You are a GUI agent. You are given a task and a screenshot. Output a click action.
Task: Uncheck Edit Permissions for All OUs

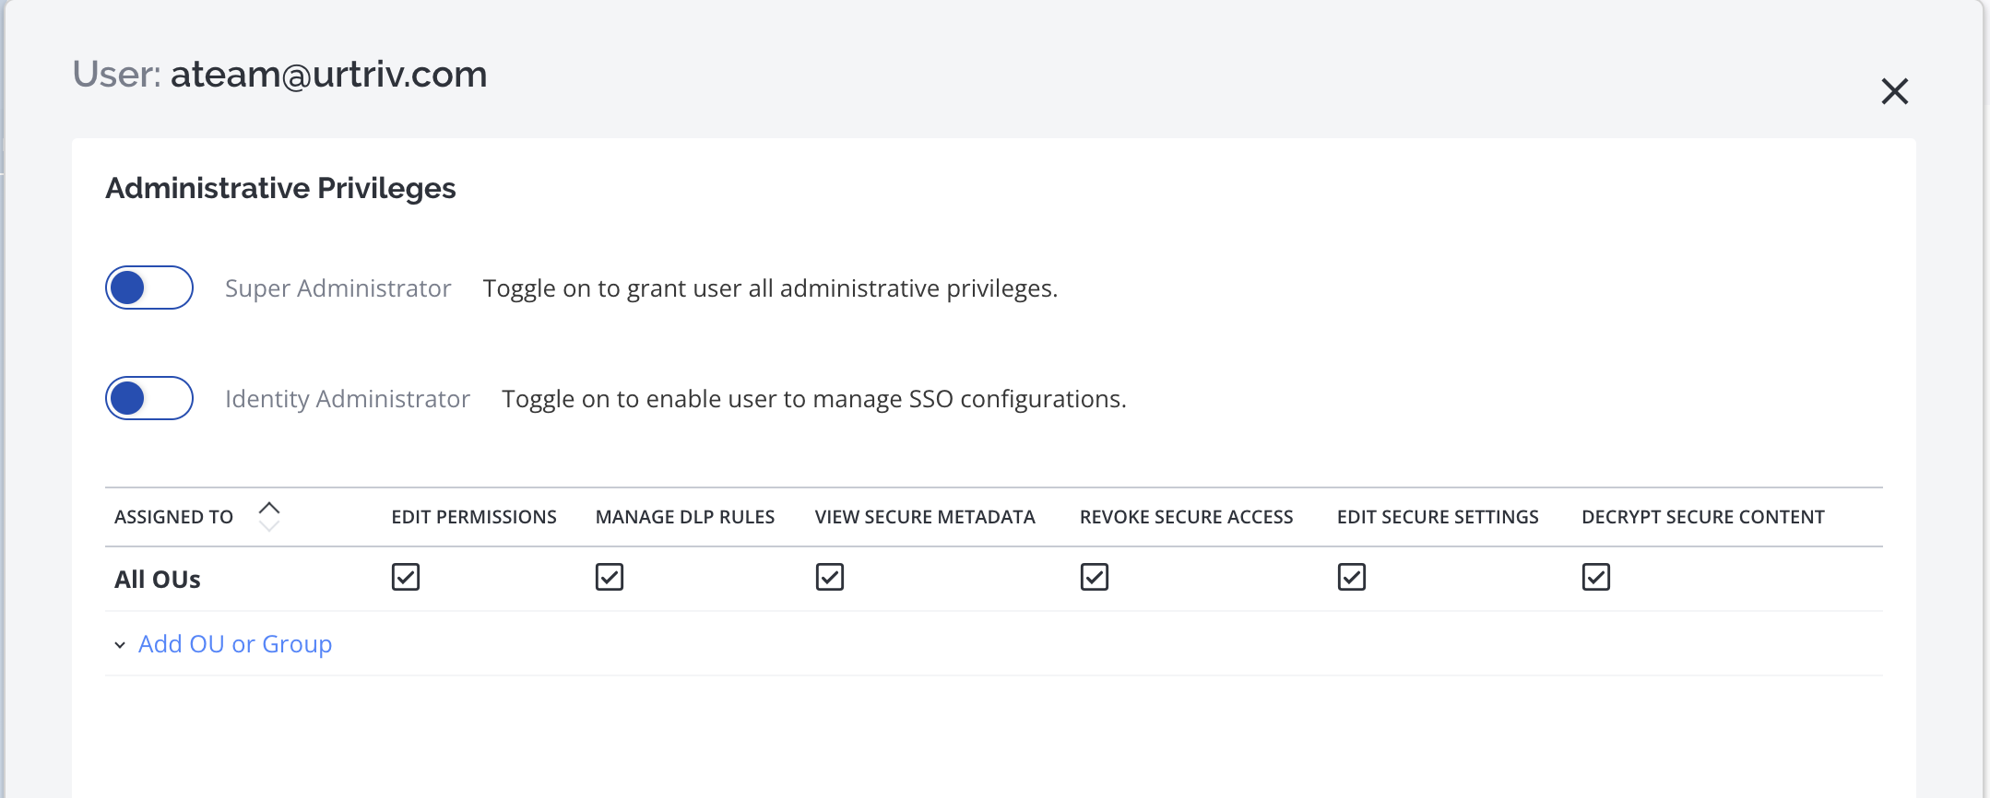[406, 577]
